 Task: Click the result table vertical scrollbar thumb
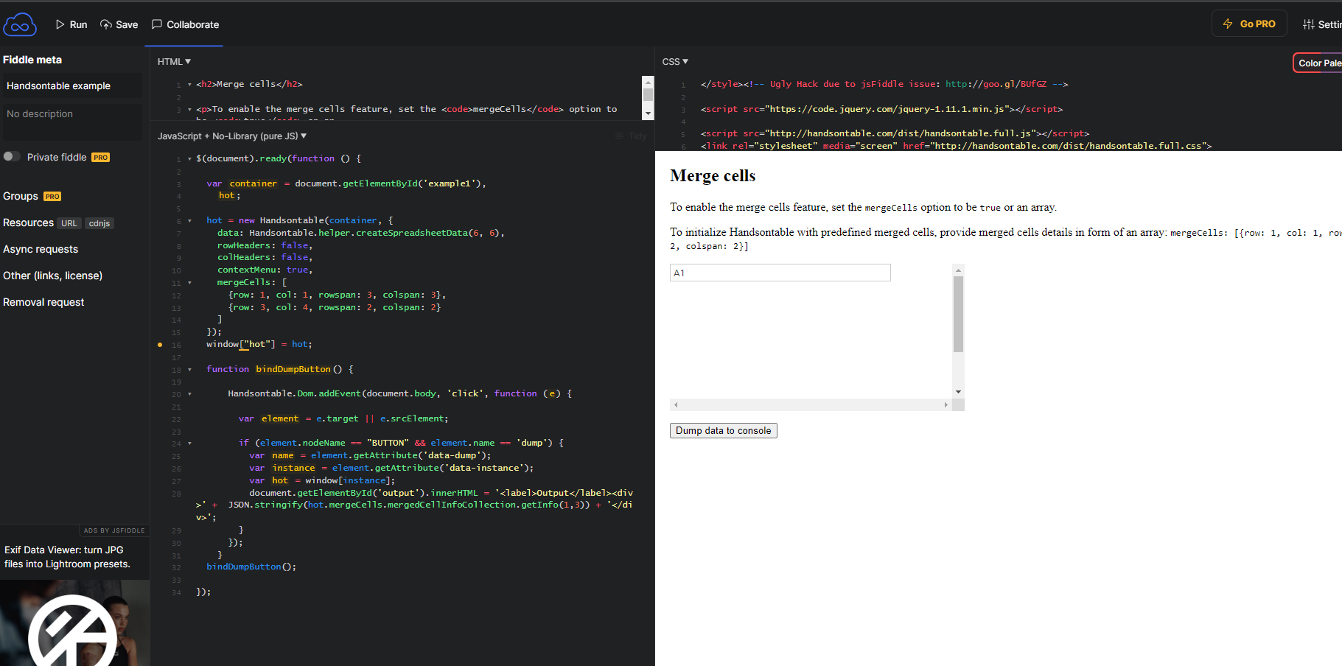click(958, 315)
